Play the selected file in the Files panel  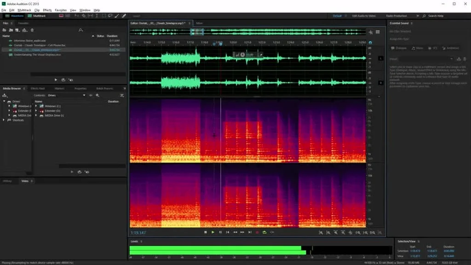point(56,80)
